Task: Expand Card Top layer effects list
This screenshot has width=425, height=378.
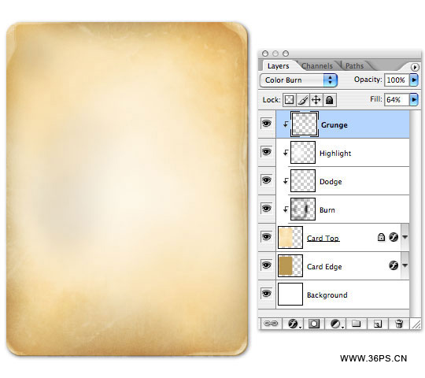Action: 405,237
